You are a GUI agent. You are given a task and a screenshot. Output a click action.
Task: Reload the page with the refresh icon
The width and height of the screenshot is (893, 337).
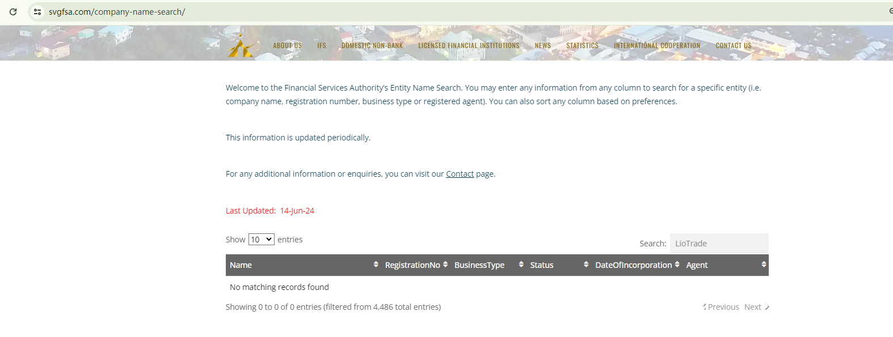tap(13, 11)
